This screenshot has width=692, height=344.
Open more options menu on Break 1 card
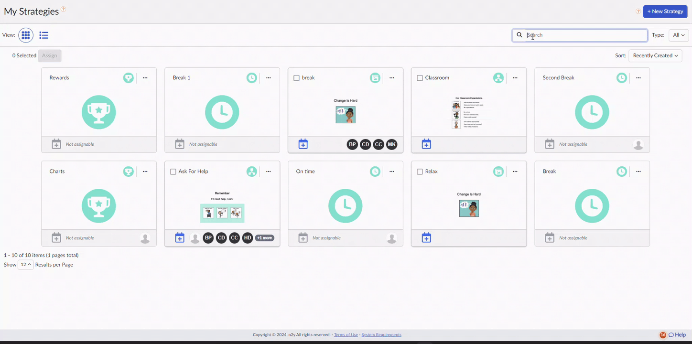pyautogui.click(x=269, y=78)
